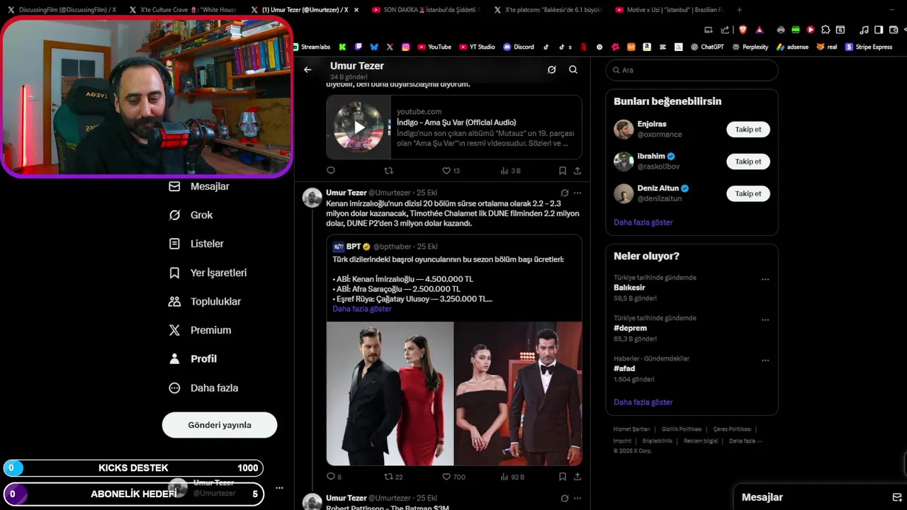Repost the post with 22 reposts
907x510 pixels.
393,477
